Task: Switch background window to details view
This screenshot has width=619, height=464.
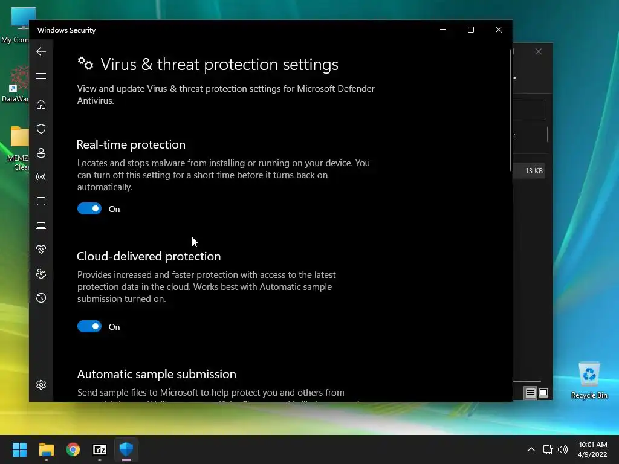Action: 530,393
